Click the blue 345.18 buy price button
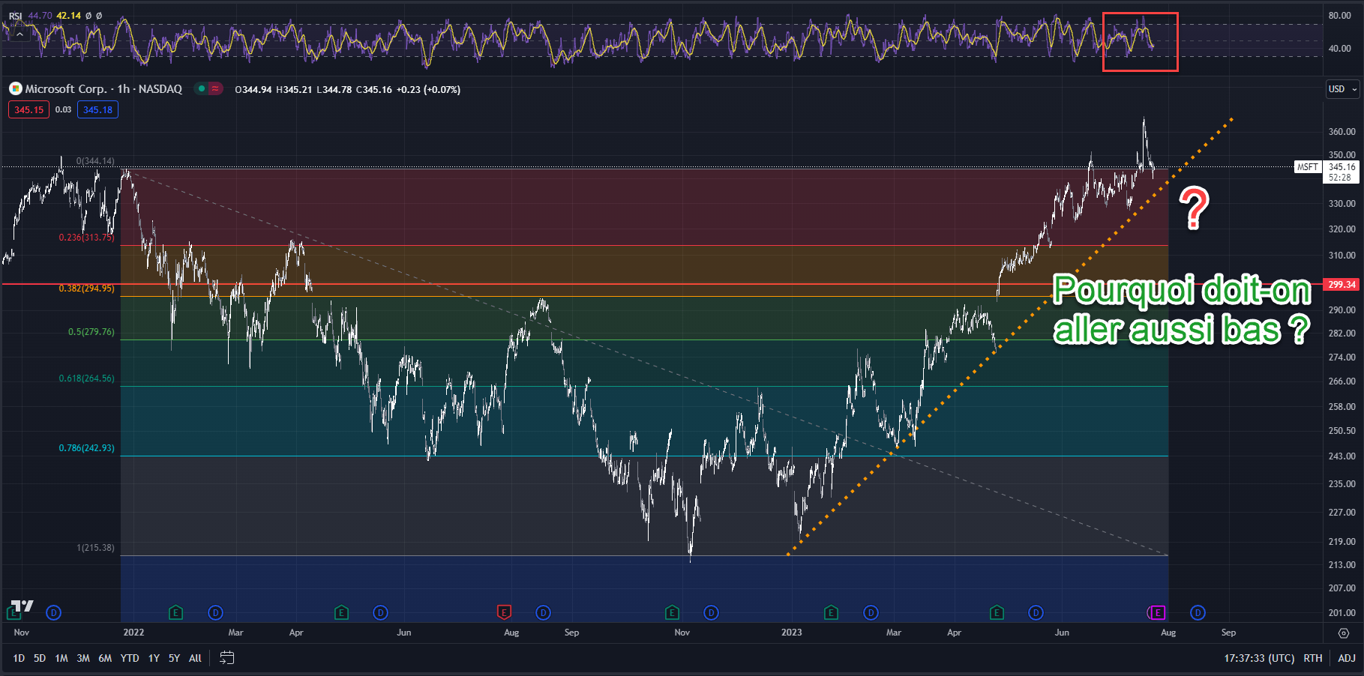Screen dimensions: 1364x676 pyautogui.click(x=97, y=109)
